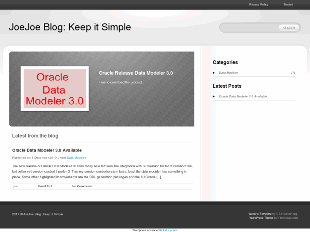
Task: Click the post excerpt paragraph text
Action: point(102,172)
